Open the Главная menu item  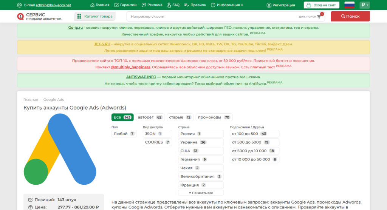coord(100,5)
